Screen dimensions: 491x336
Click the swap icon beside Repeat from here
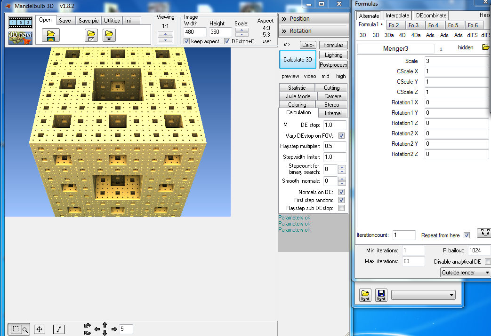pos(485,233)
